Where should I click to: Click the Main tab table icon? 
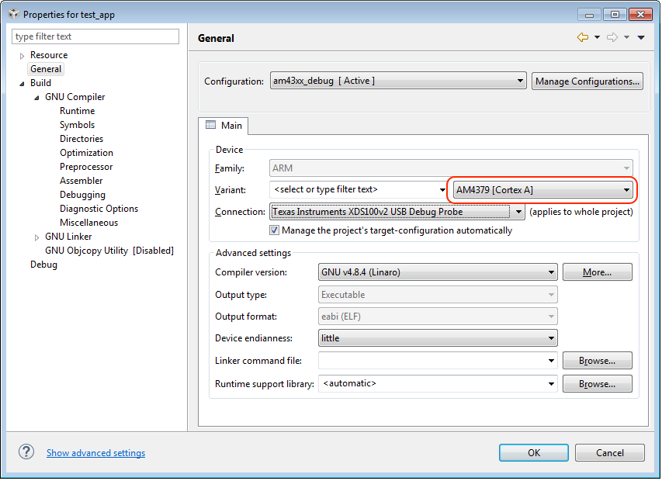[210, 125]
